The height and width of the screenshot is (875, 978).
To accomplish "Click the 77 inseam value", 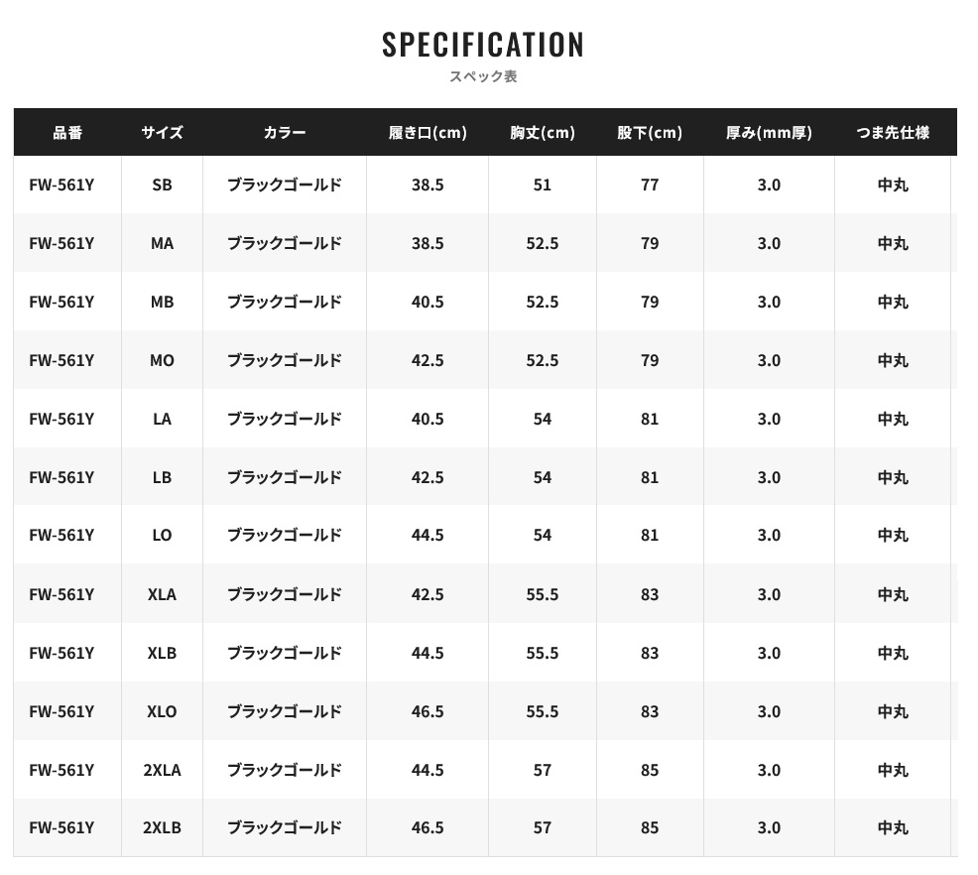I will click(x=650, y=185).
